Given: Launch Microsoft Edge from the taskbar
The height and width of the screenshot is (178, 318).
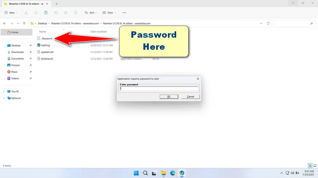Looking at the screenshot, I should pos(173,173).
